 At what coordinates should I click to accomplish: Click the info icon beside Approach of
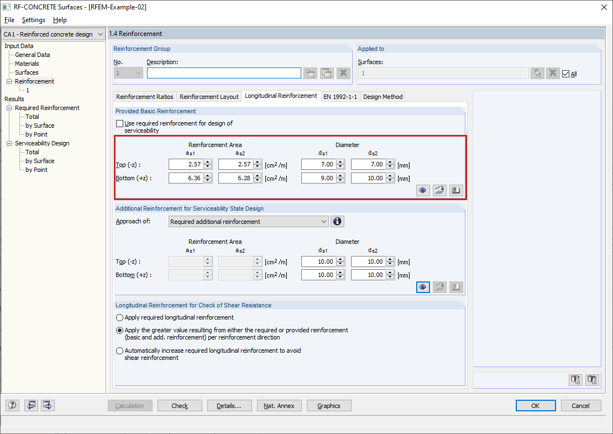tap(337, 221)
